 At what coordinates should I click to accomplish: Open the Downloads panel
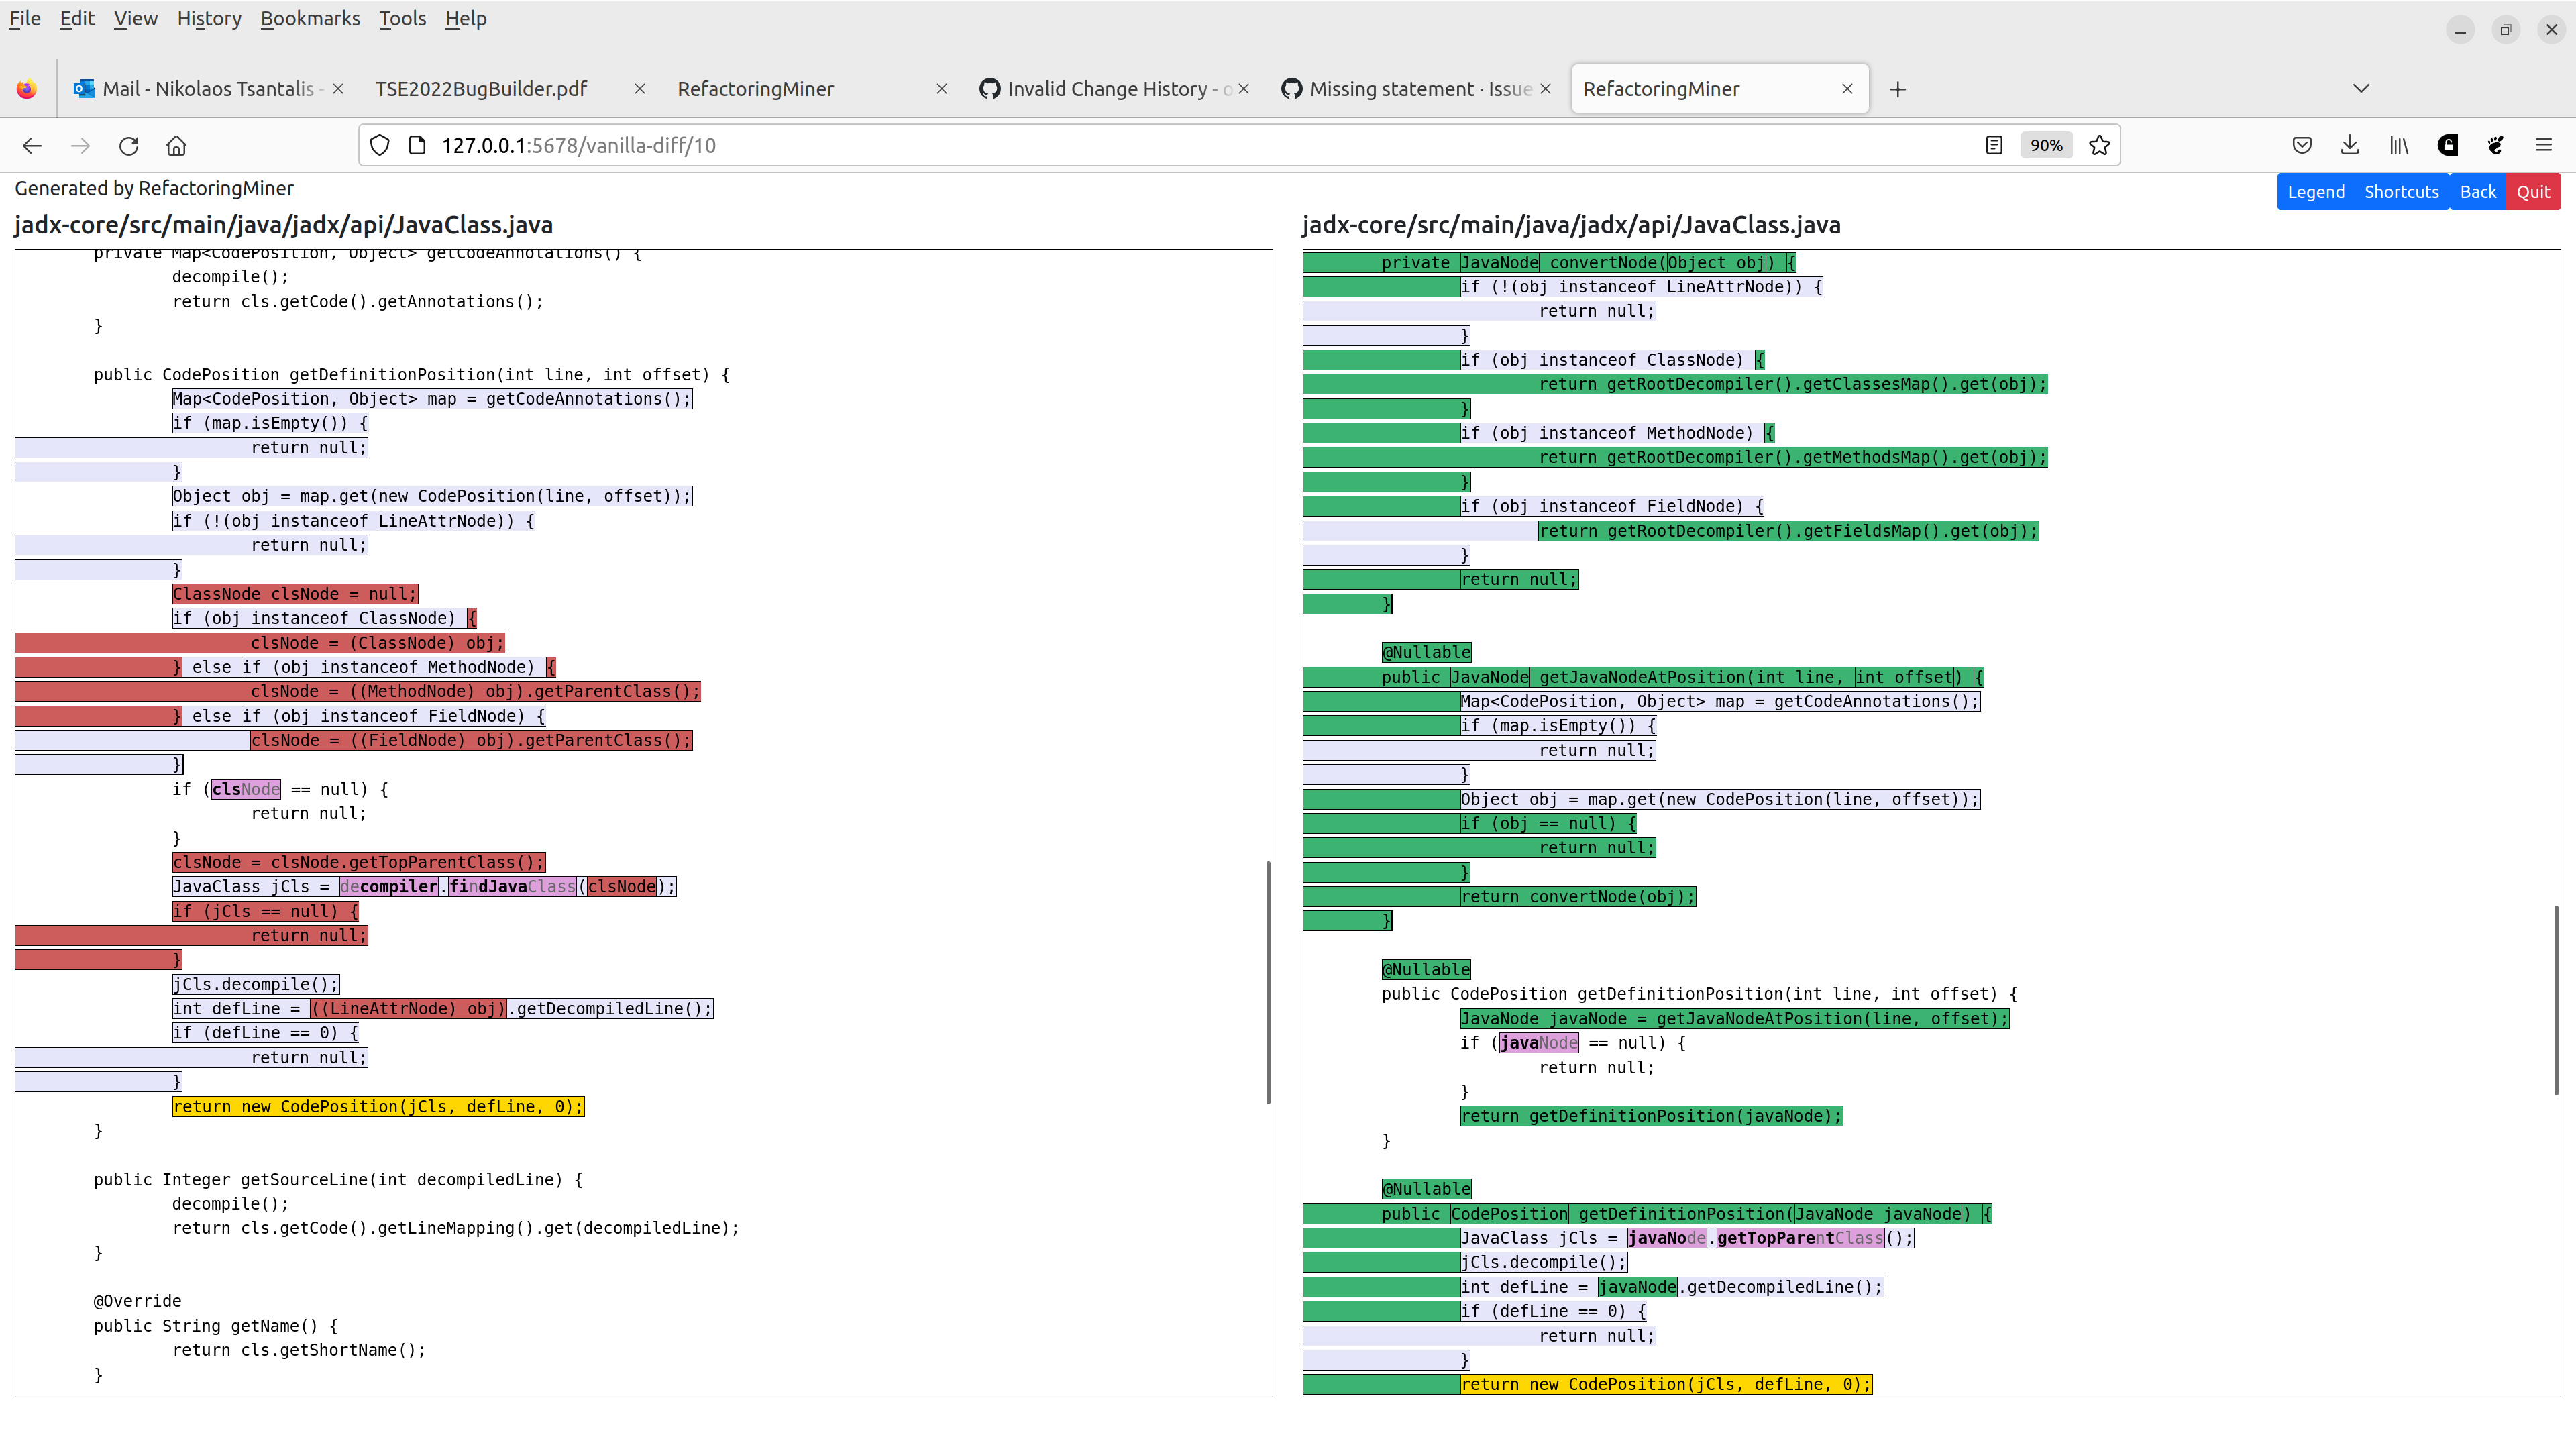[2350, 145]
